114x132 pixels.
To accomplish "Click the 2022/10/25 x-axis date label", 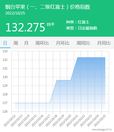I will click(x=100, y=121).
